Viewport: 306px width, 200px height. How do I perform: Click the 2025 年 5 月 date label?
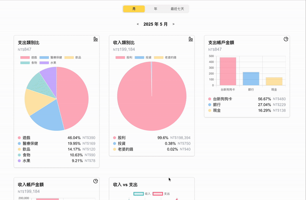[x=156, y=24]
